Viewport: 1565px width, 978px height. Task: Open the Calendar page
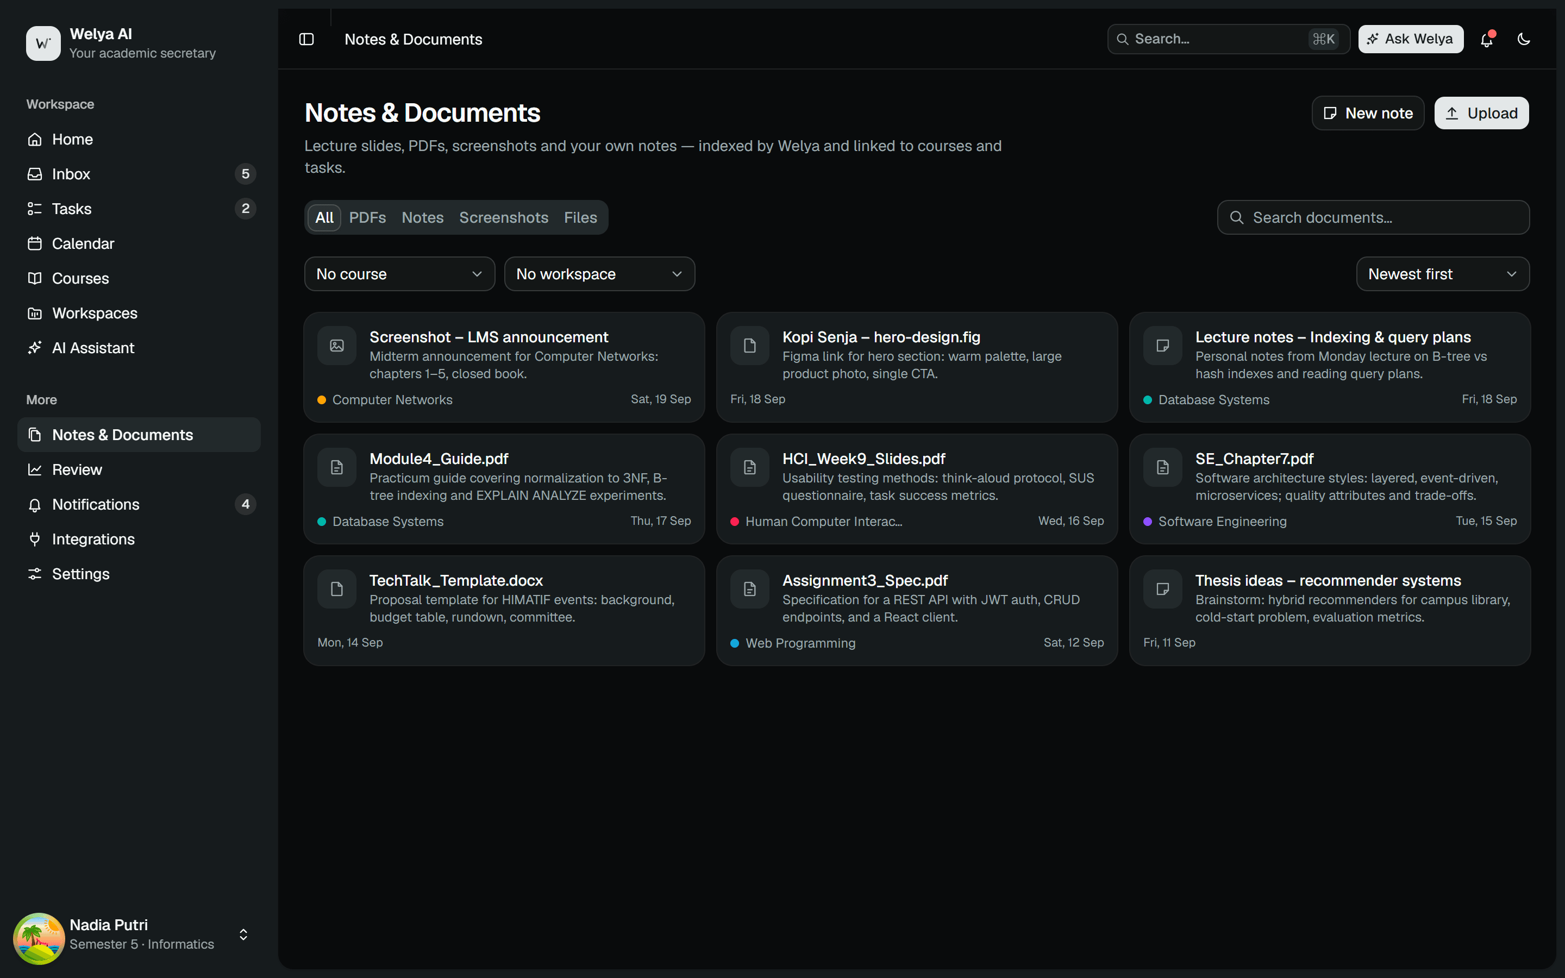[x=139, y=243]
